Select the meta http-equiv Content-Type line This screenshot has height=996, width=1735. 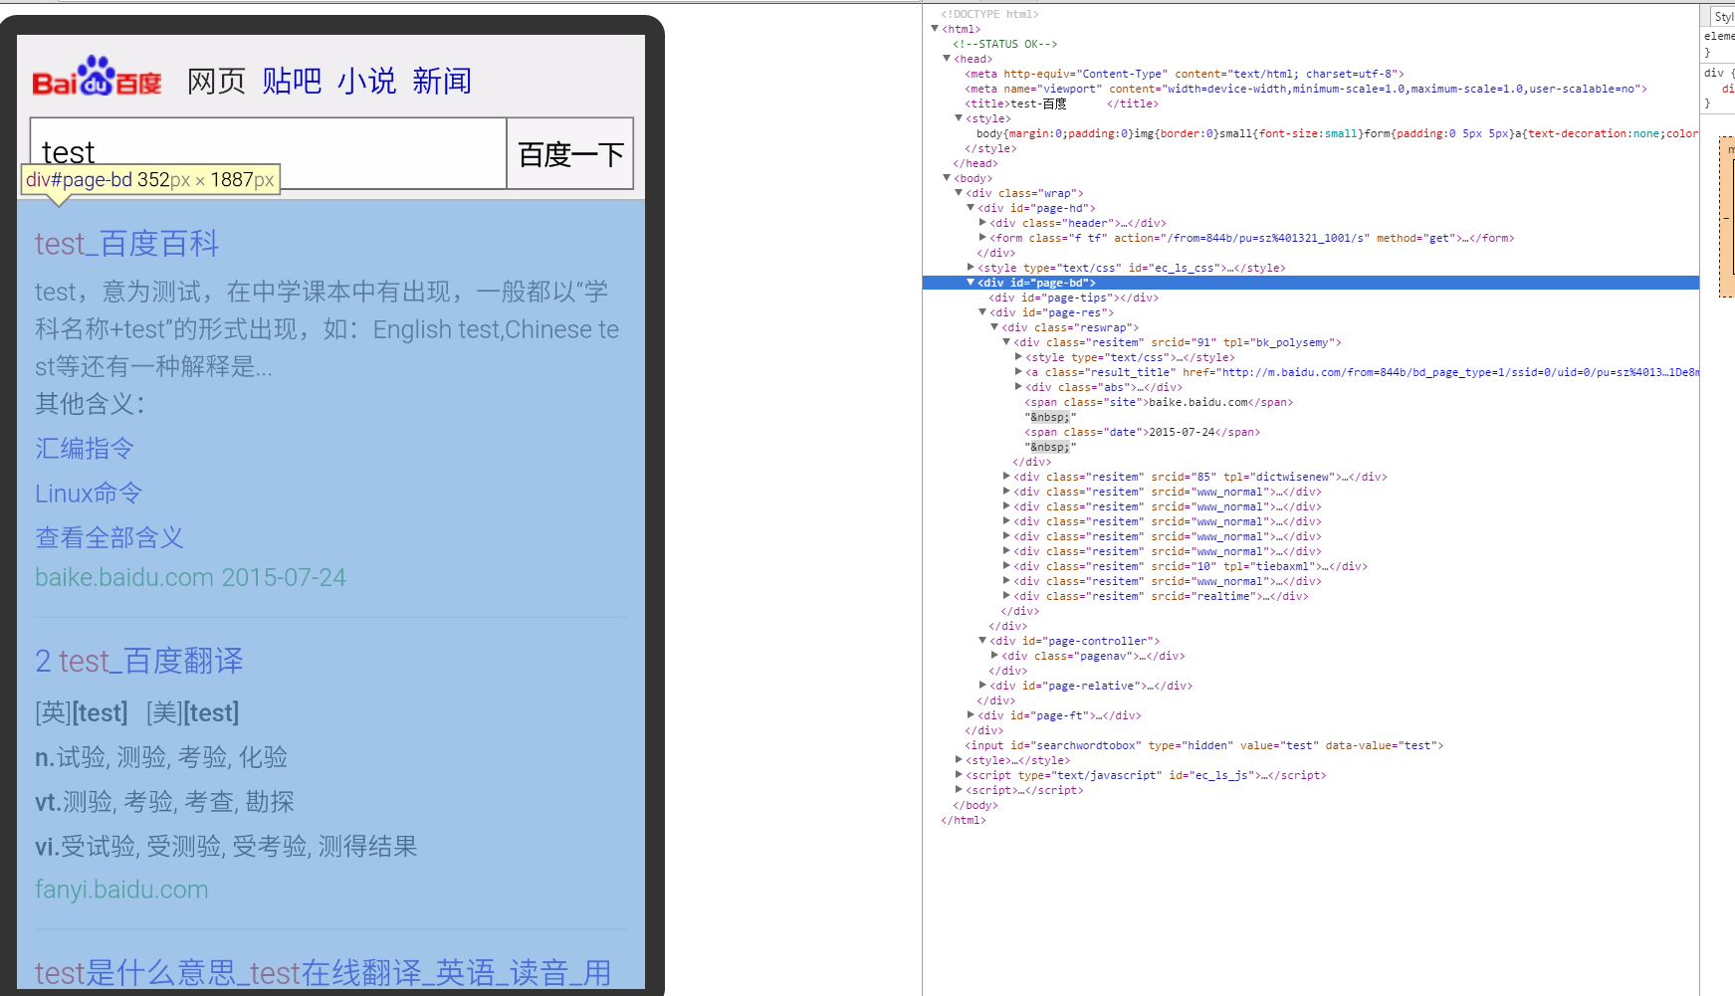click(1185, 74)
